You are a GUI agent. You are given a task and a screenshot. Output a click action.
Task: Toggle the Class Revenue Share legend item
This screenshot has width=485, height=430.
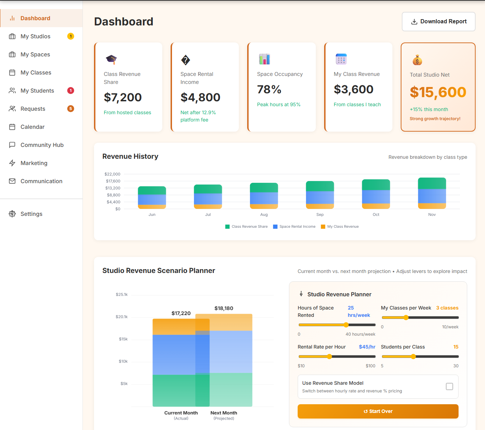click(246, 226)
